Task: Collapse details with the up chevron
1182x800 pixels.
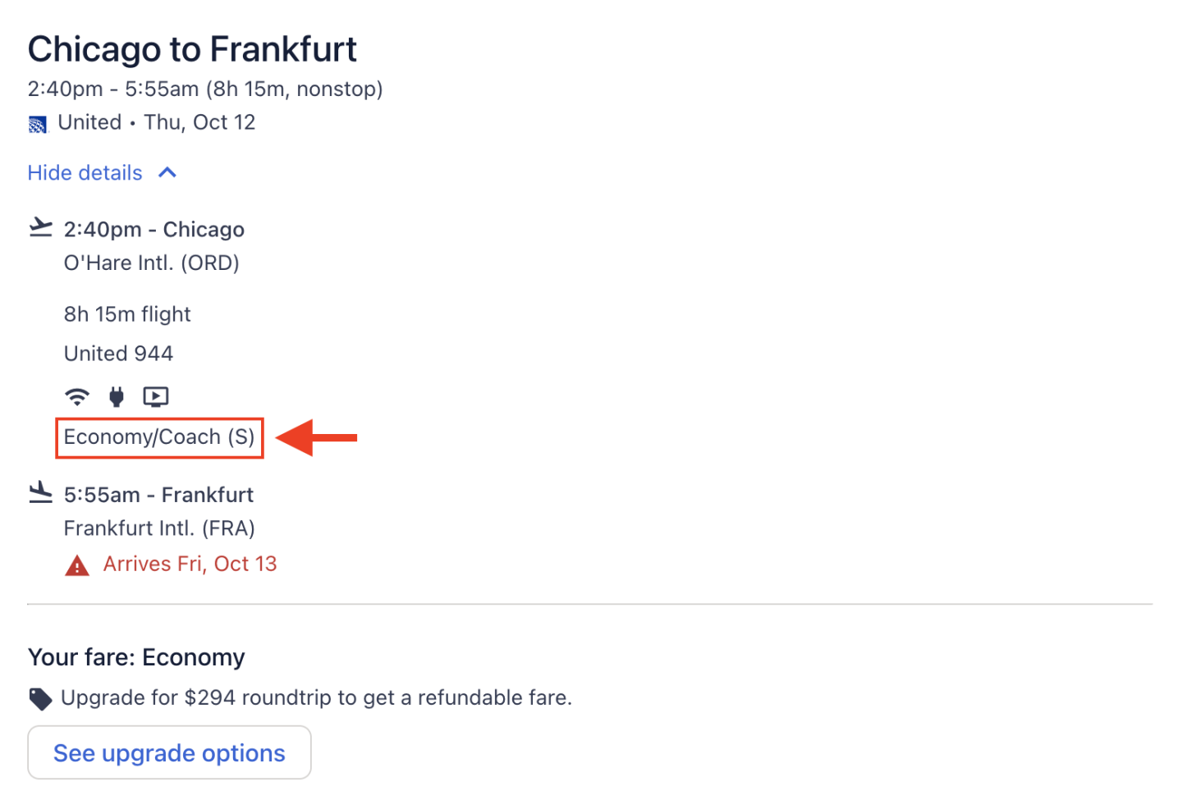Action: 167,172
